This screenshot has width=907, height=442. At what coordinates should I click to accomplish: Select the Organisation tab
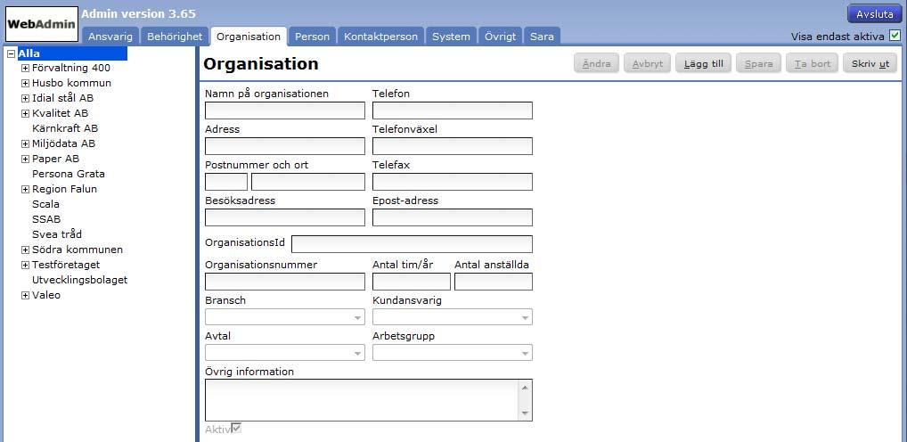249,37
